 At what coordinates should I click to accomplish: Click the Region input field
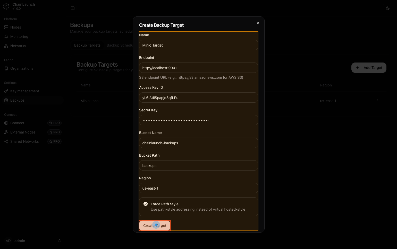198,188
